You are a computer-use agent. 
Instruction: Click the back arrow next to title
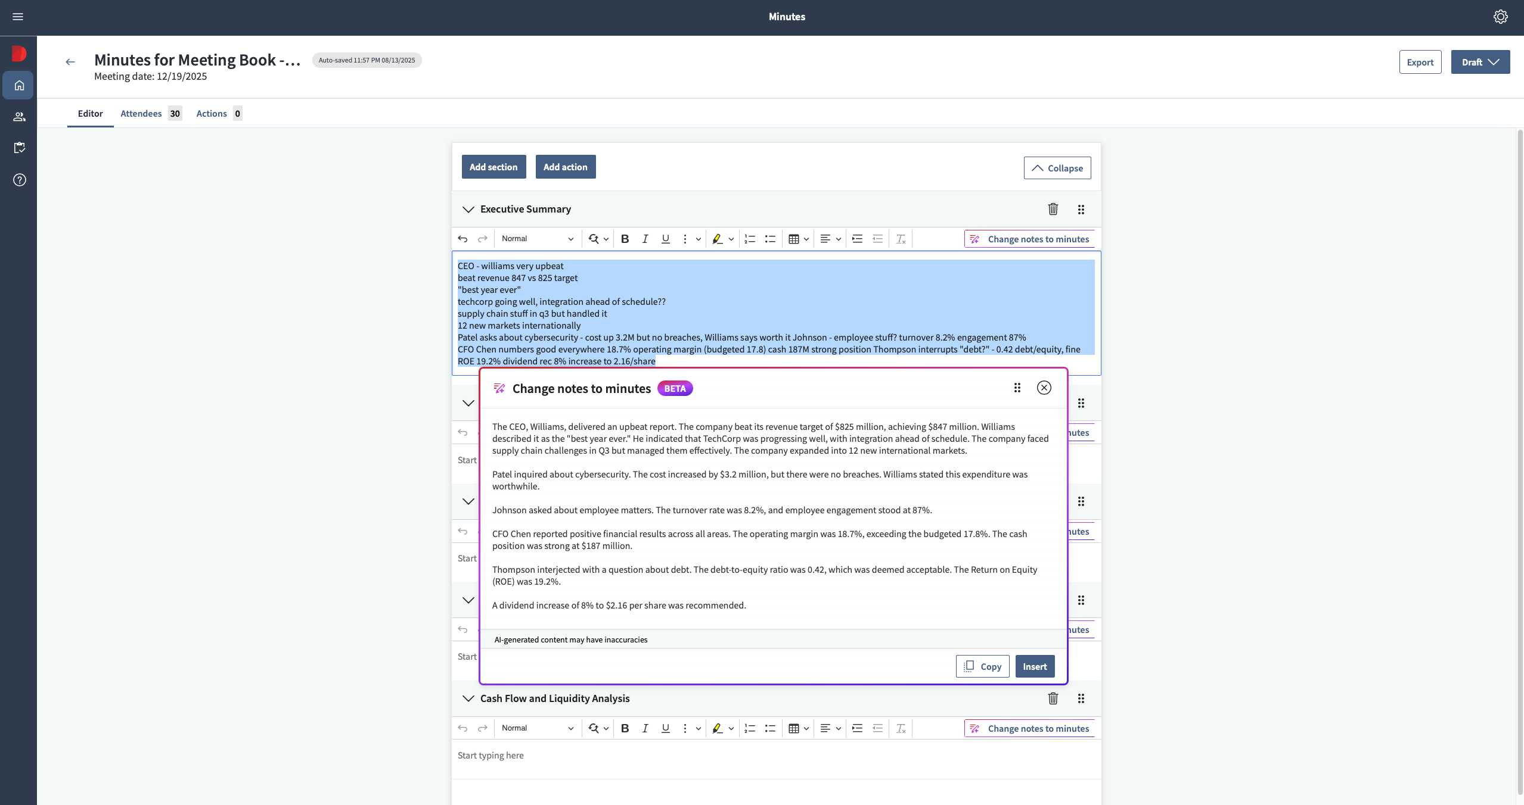coord(70,62)
